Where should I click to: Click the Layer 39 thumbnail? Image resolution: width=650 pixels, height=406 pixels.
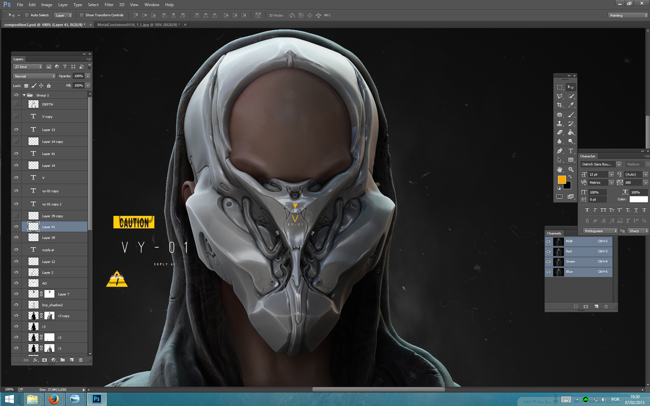(x=33, y=238)
